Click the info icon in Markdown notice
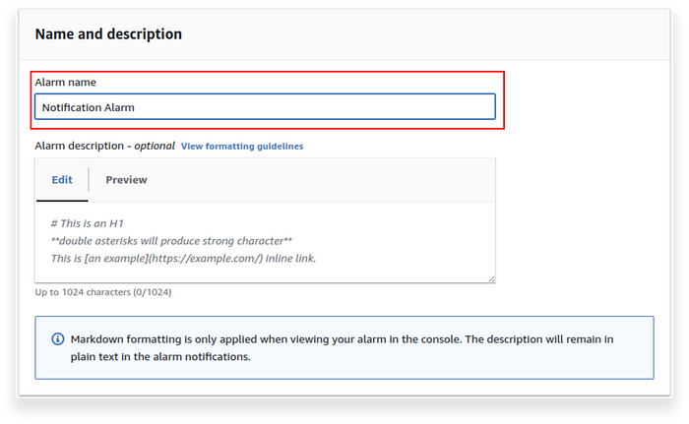The height and width of the screenshot is (424, 689). coord(57,339)
